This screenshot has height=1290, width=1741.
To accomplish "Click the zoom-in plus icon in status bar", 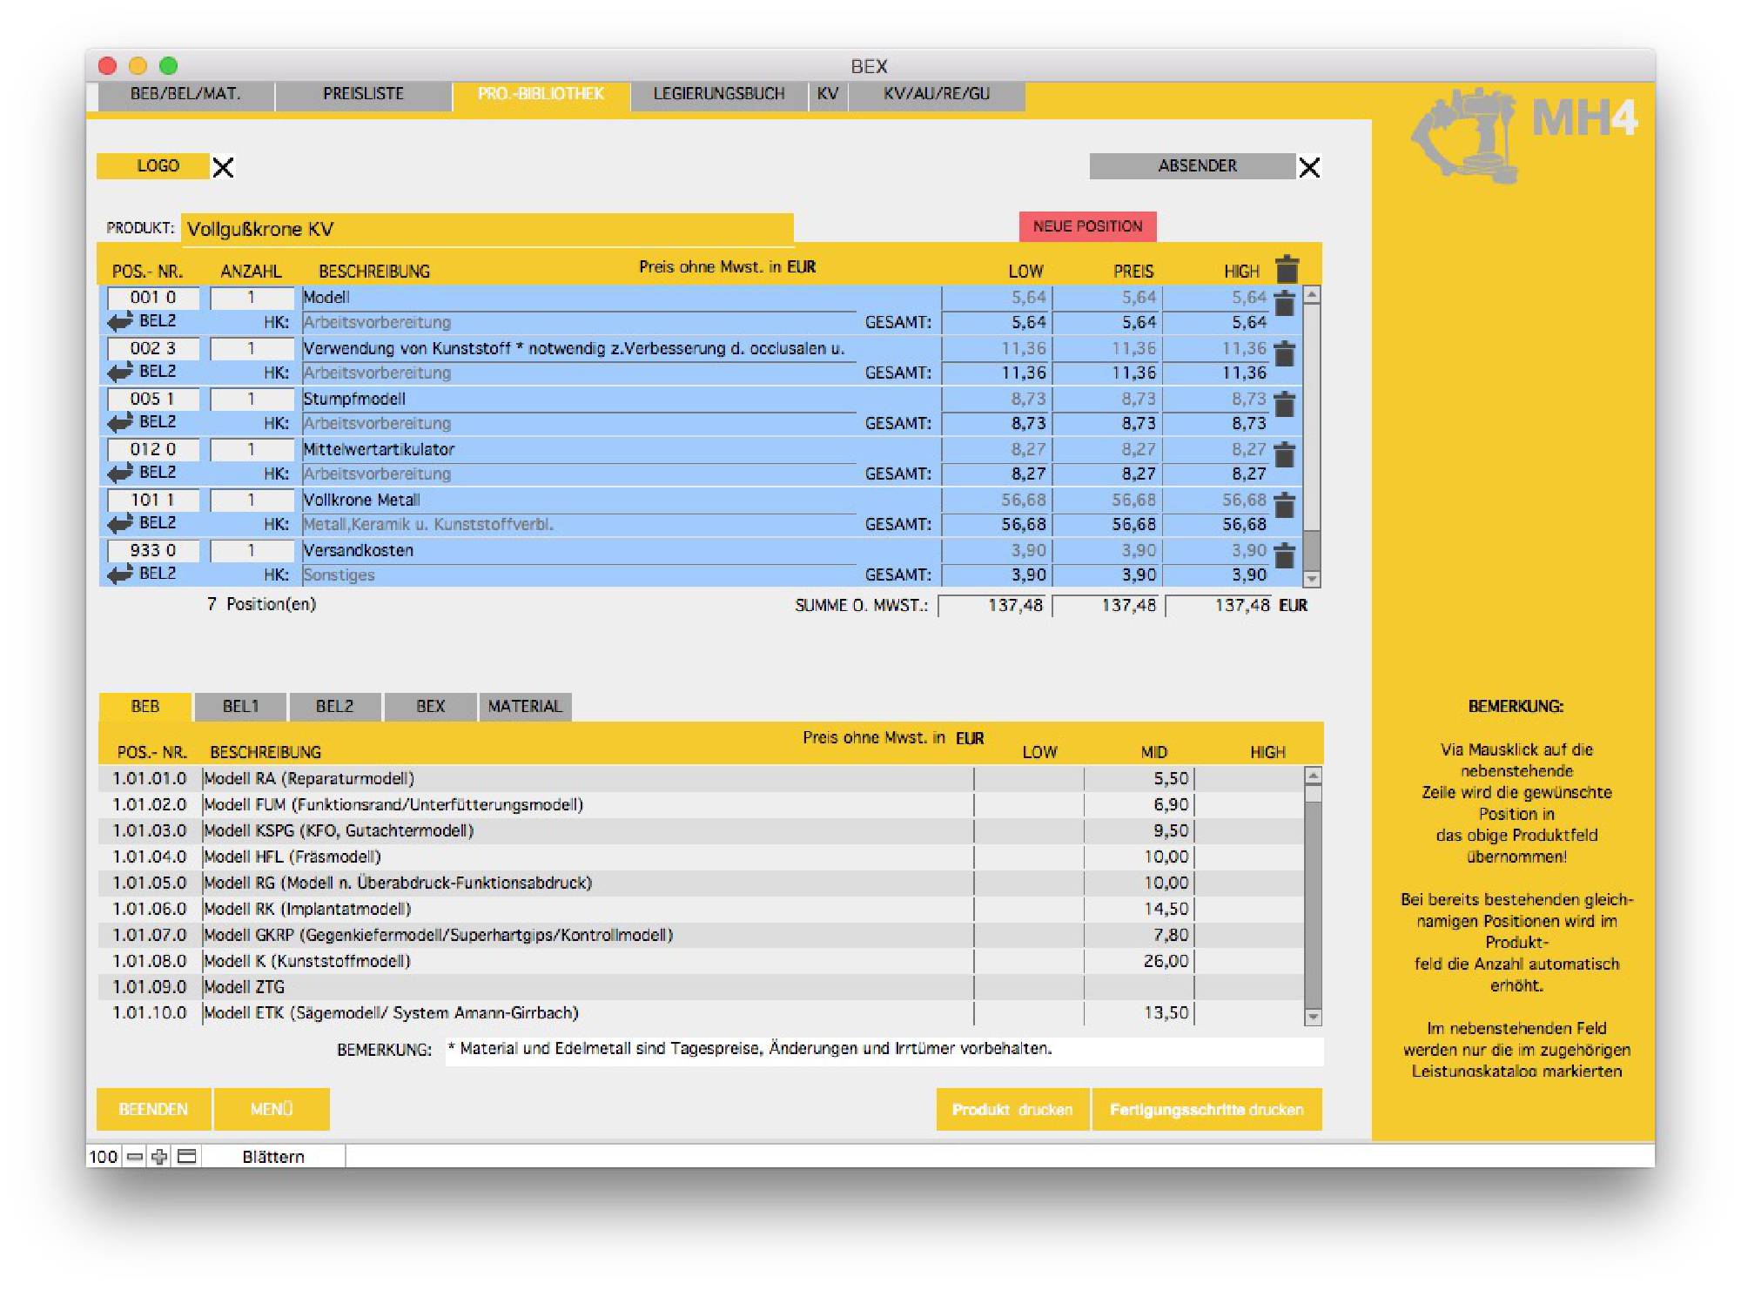I will (x=159, y=1156).
